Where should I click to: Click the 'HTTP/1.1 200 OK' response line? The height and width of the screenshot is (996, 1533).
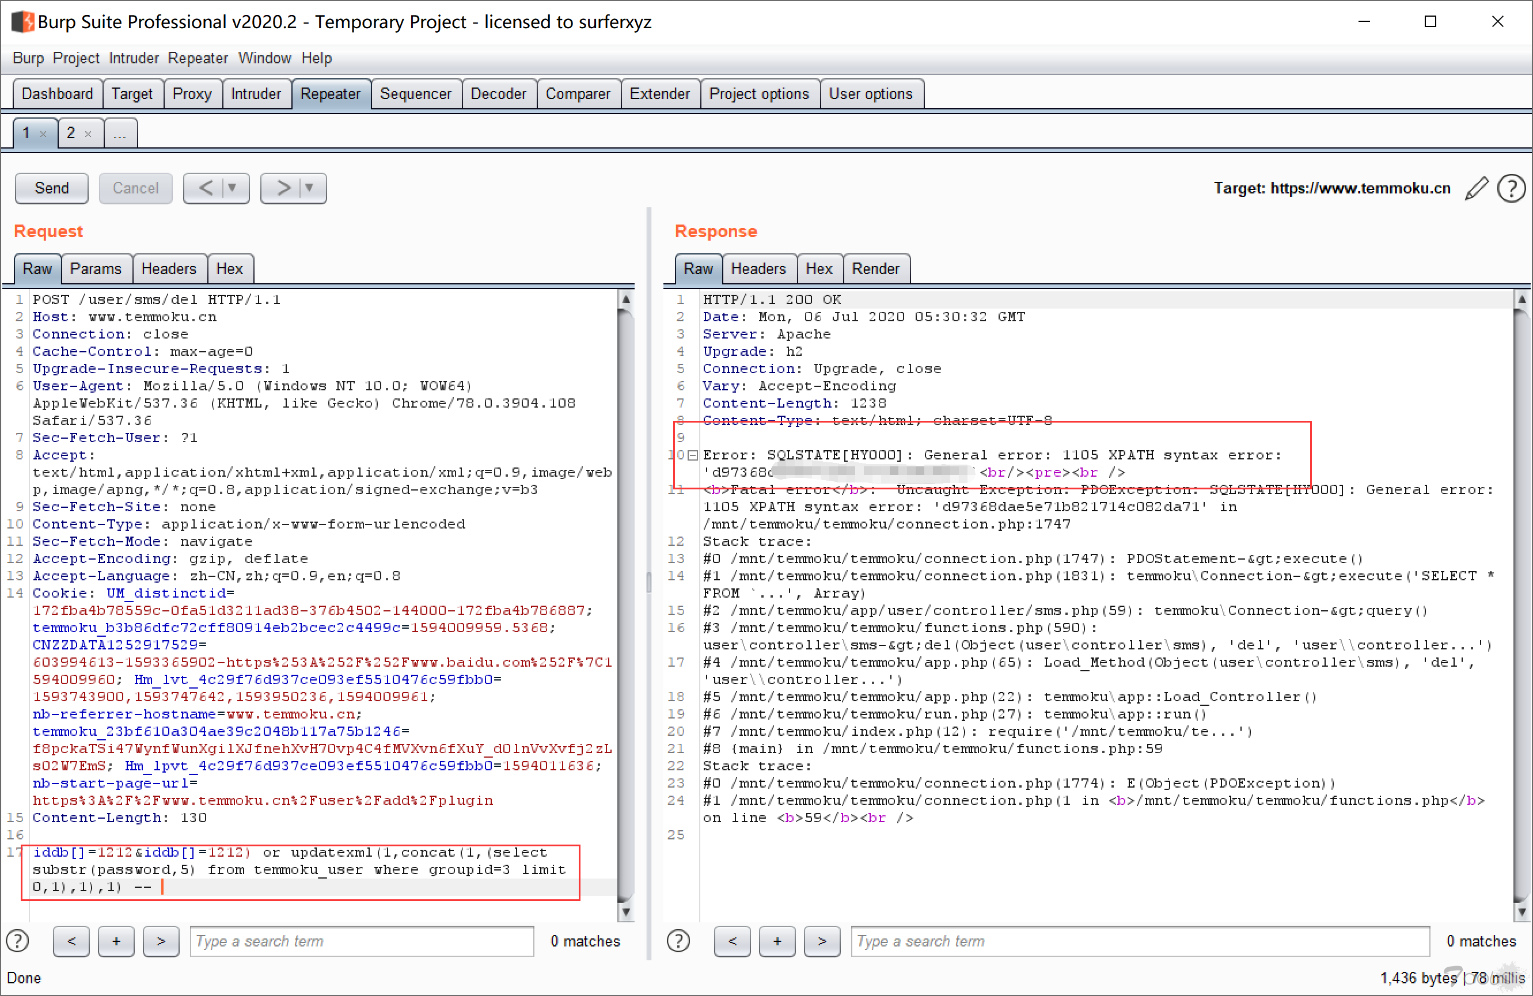coord(772,299)
